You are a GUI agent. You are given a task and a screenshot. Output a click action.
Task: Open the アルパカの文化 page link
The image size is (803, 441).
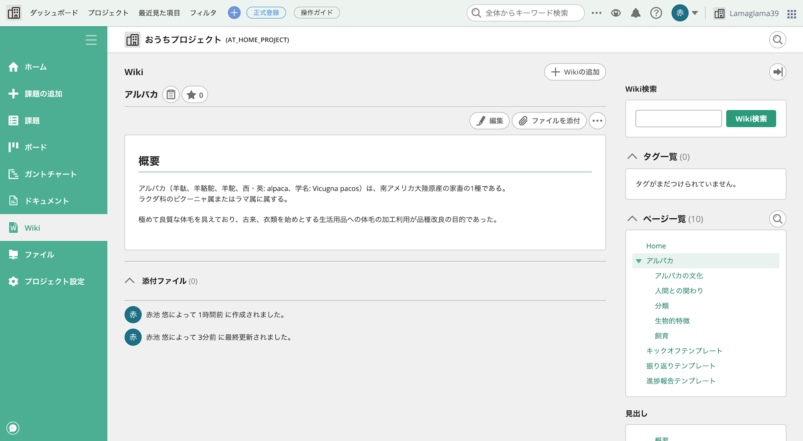tap(679, 276)
